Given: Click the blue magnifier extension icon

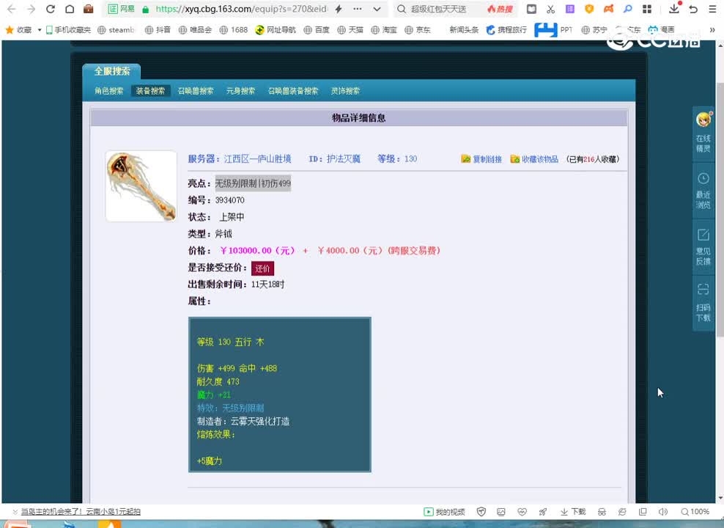Looking at the screenshot, I should 627,9.
